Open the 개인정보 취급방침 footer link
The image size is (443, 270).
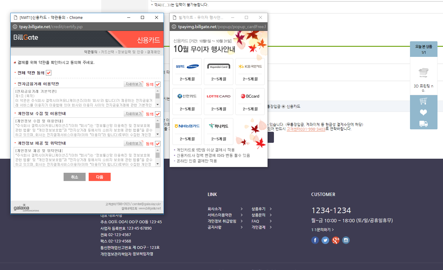coord(222,221)
